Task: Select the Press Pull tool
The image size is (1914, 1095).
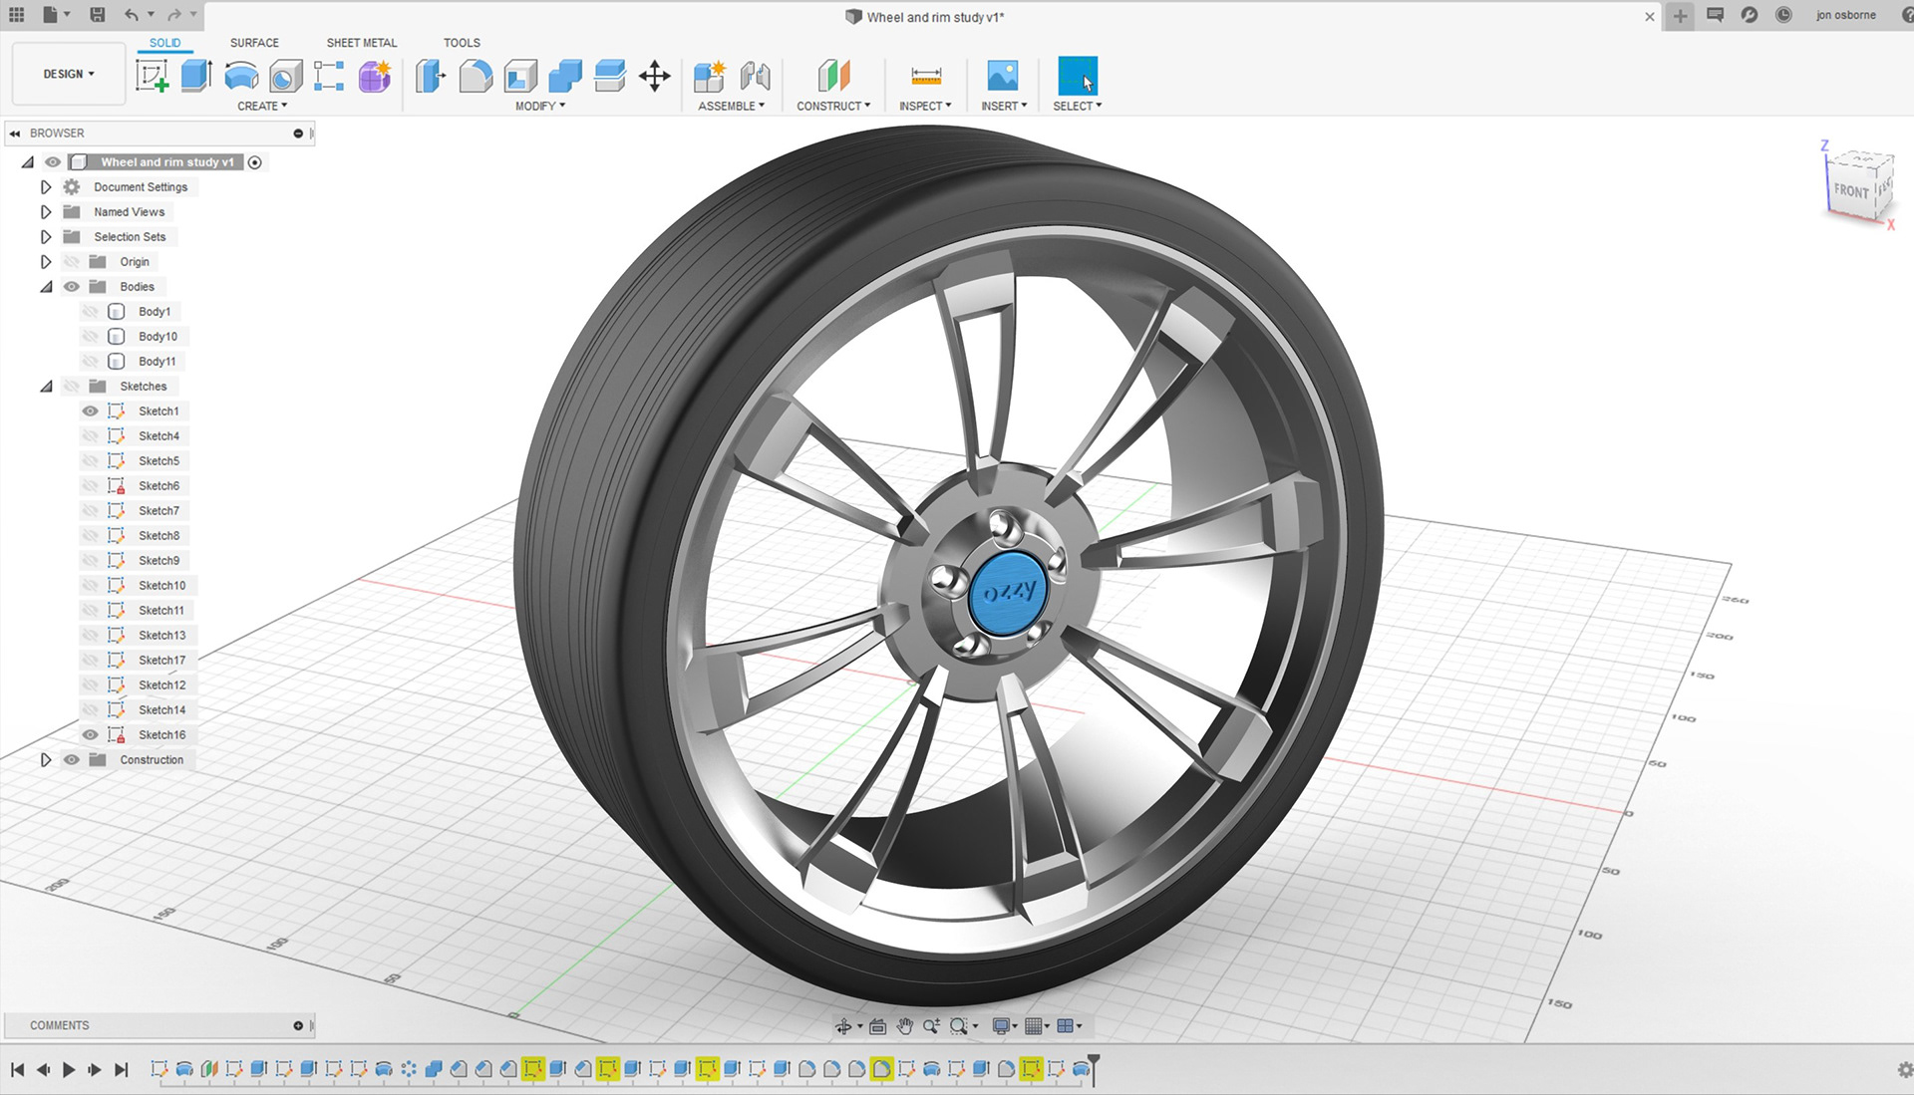Action: (431, 76)
